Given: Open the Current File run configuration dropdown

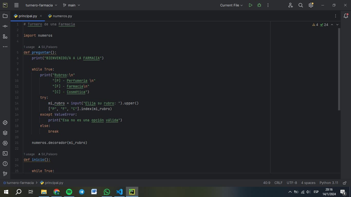Looking at the screenshot, I should 231,5.
